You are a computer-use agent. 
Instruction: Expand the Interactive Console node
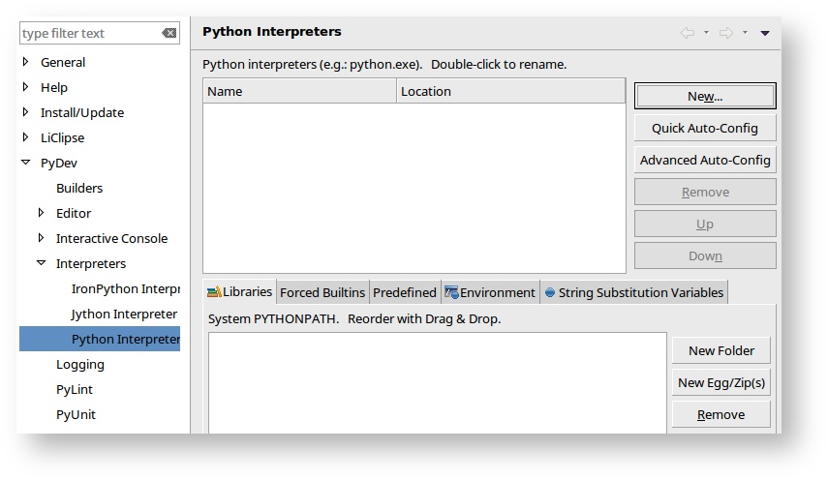[41, 238]
